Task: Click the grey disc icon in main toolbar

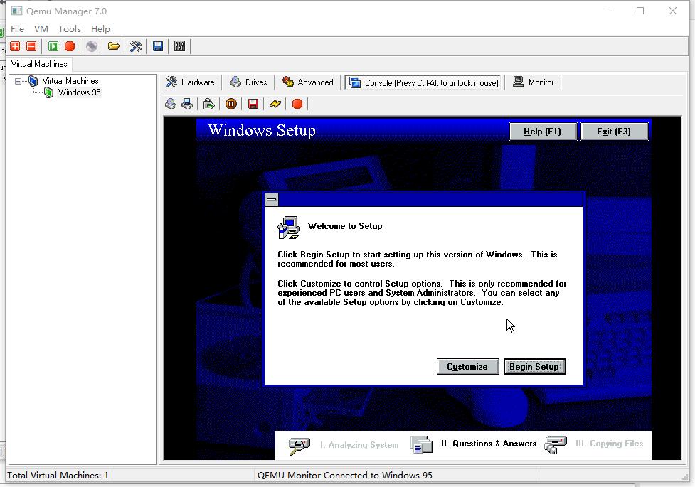Action: pyautogui.click(x=92, y=46)
